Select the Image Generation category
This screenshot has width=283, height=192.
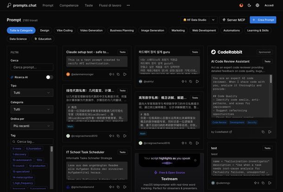[153, 30]
